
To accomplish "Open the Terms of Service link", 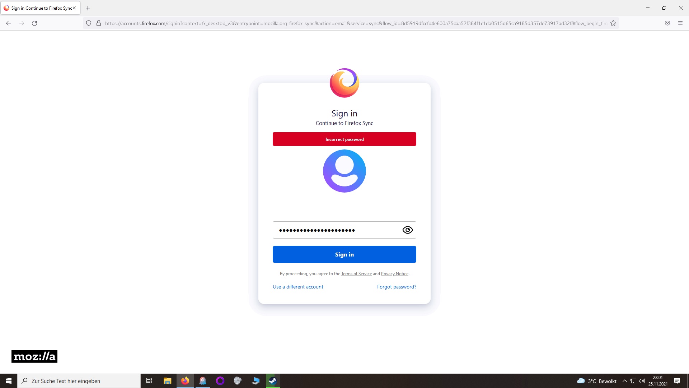I will pyautogui.click(x=356, y=274).
